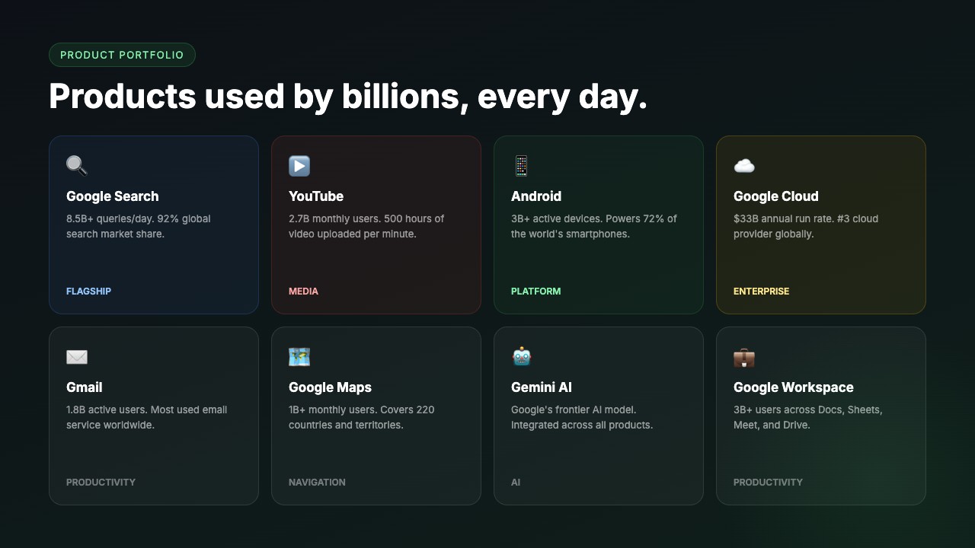Open the YouTube card title
The image size is (975, 548).
coord(316,196)
